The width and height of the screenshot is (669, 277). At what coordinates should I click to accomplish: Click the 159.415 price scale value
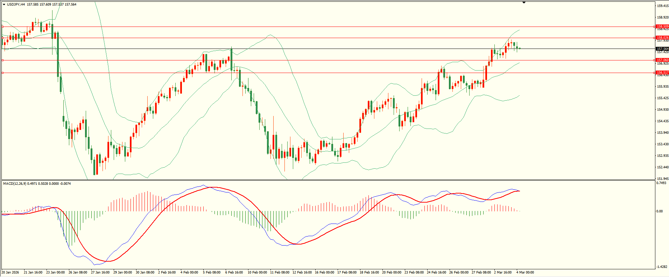(x=662, y=6)
